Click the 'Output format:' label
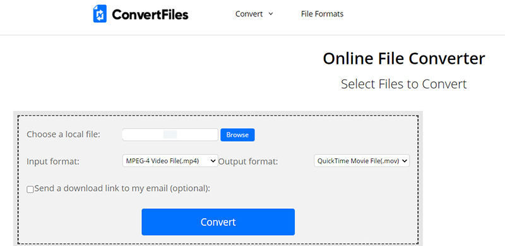The image size is (505, 246). [248, 161]
